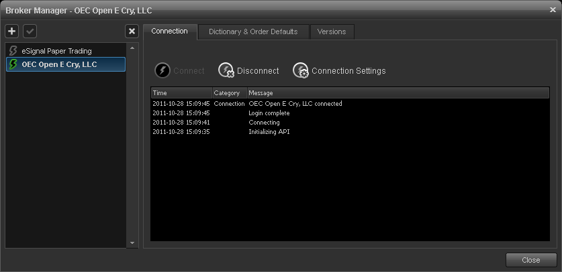Click the Disconnect label

coord(258,71)
